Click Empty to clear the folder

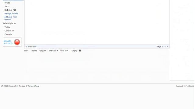(x=74, y=51)
